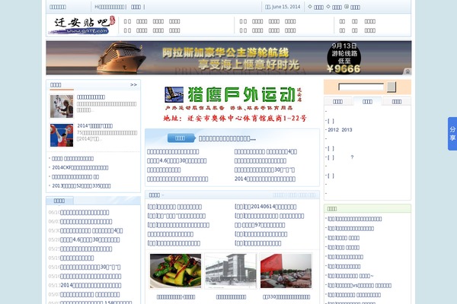
Task: Open the 2012 2013 entry in the tabbed panel
Action: click(340, 130)
